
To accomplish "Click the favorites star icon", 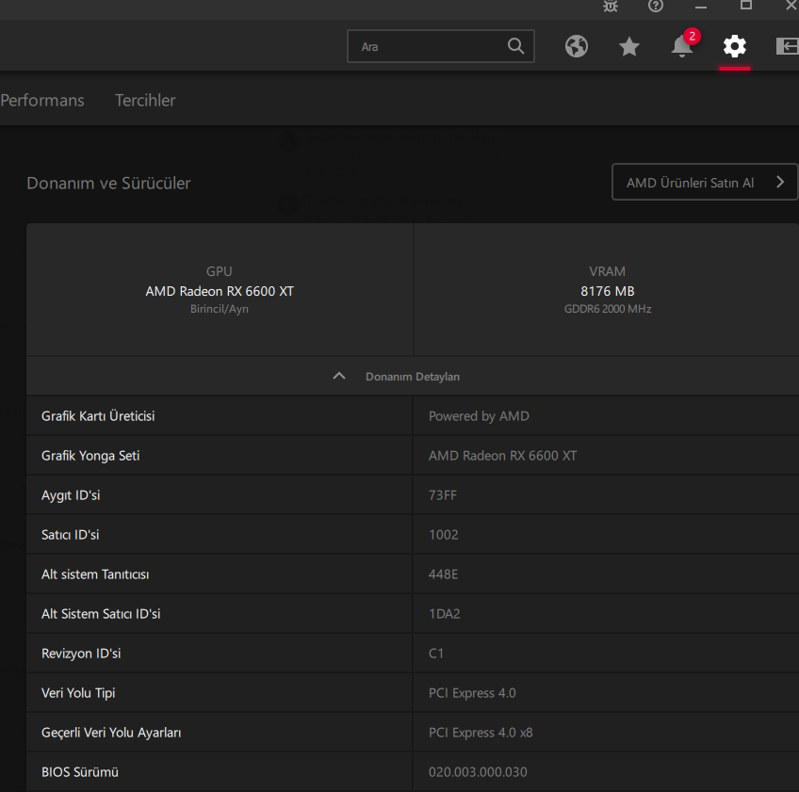I will 629,46.
